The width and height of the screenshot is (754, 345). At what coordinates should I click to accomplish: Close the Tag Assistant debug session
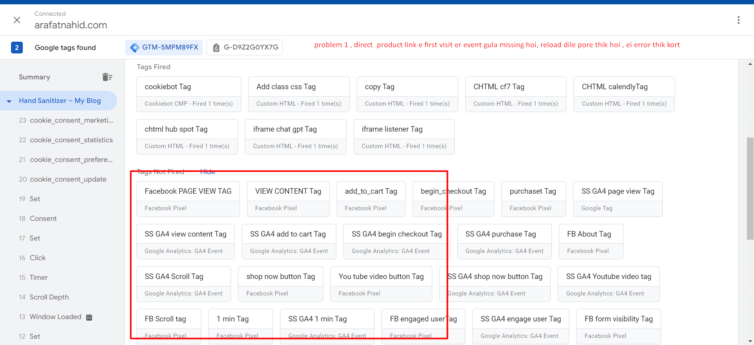tap(17, 20)
